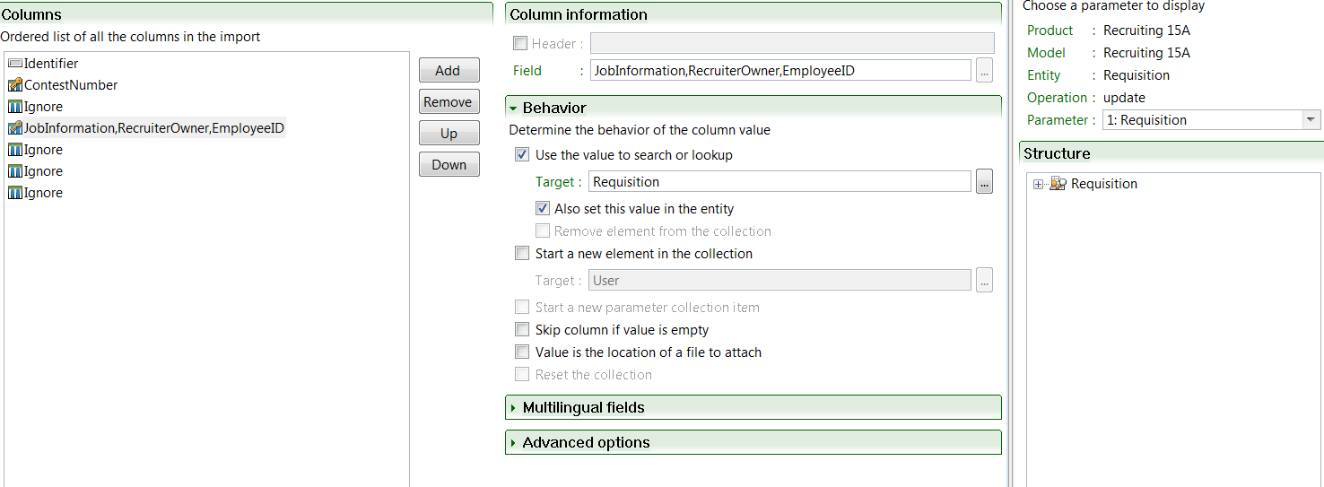The width and height of the screenshot is (1324, 487).
Task: Expand the Advanced options section
Action: pos(513,443)
